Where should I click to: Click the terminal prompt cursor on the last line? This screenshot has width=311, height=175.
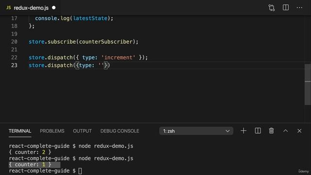pyautogui.click(x=80, y=171)
